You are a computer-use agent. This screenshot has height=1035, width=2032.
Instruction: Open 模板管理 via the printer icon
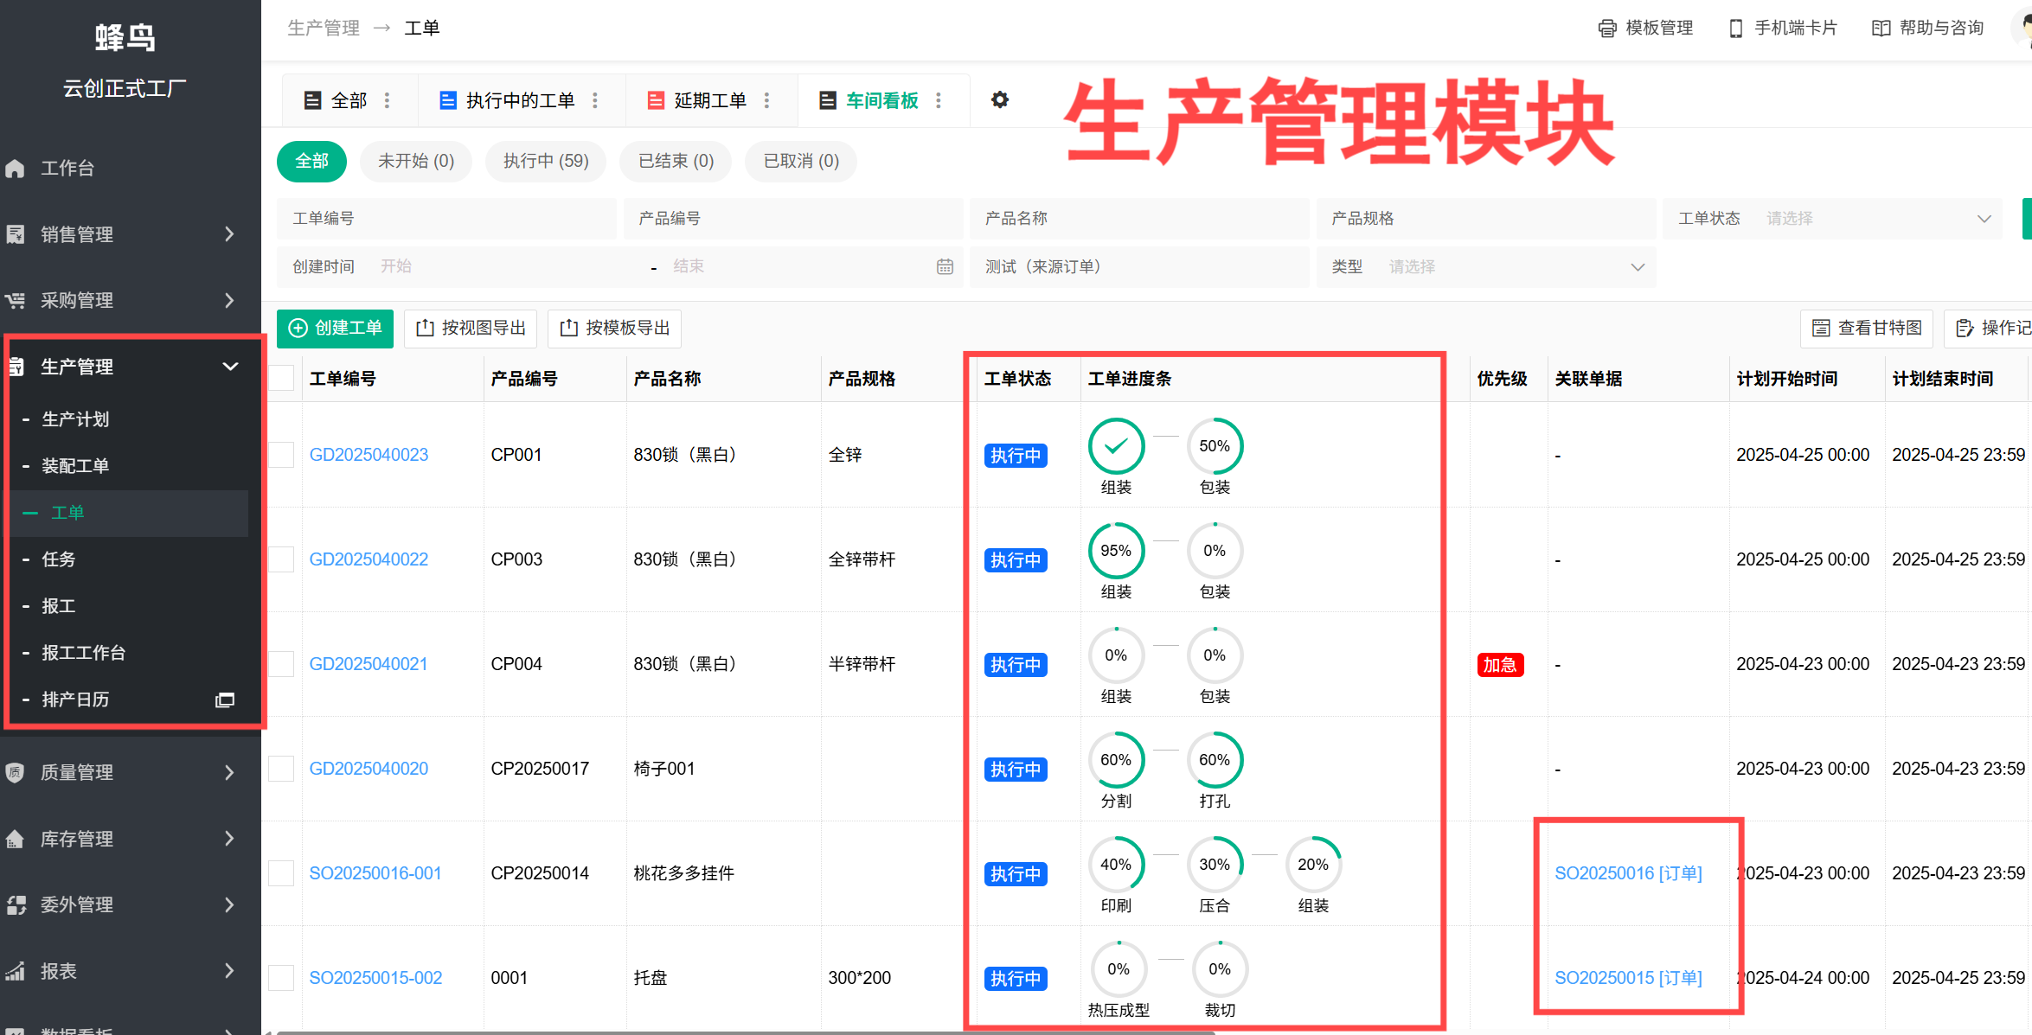point(1607,27)
